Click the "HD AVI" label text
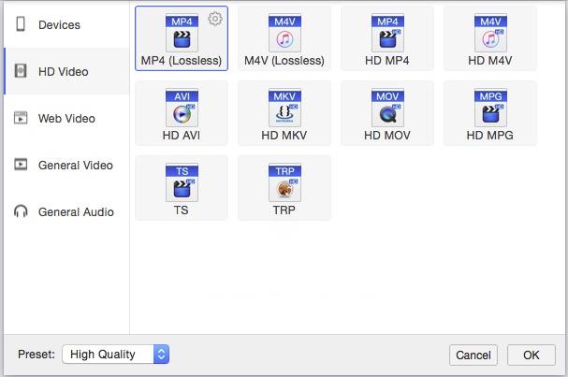 (182, 136)
